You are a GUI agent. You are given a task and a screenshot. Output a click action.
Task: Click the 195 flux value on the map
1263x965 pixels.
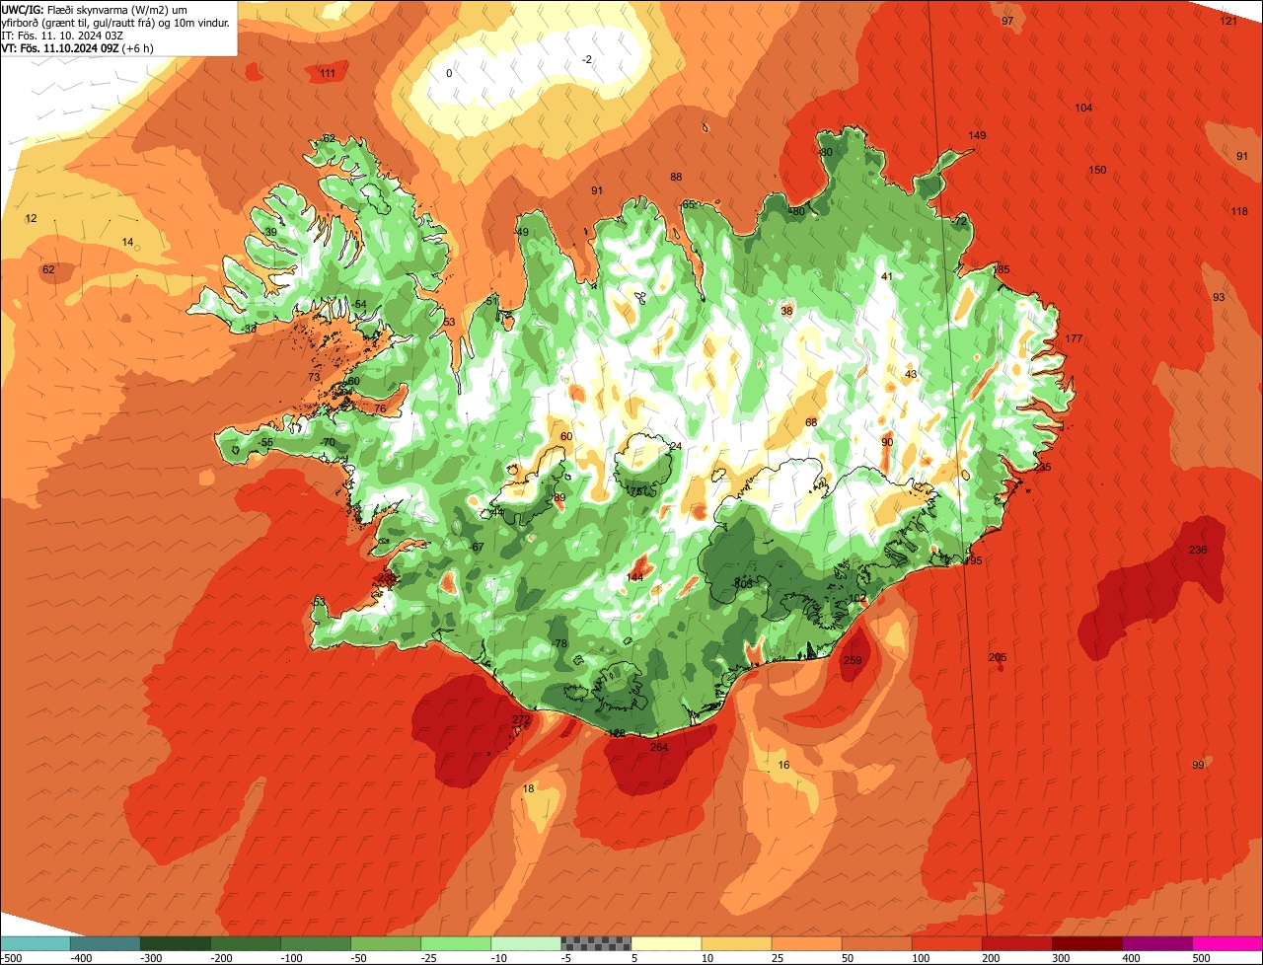(x=973, y=560)
